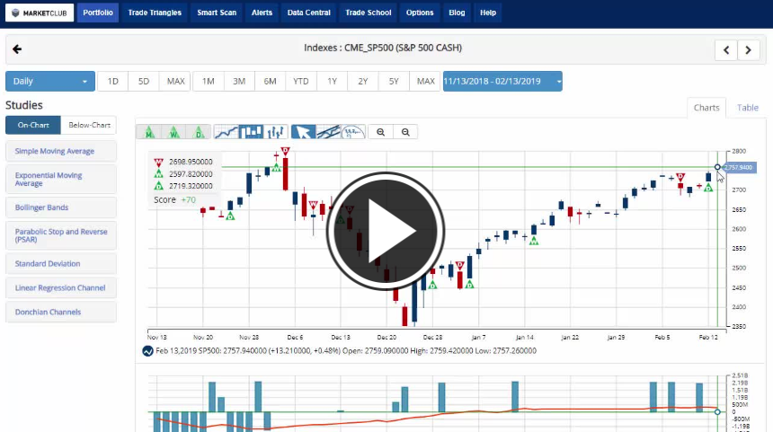Open the date range dropdown
The height and width of the screenshot is (432, 773).
coord(502,81)
